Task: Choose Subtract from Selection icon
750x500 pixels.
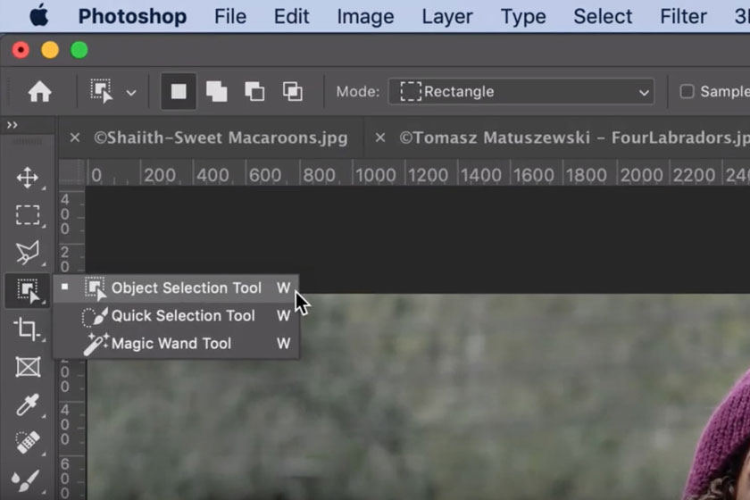Action: click(x=254, y=91)
